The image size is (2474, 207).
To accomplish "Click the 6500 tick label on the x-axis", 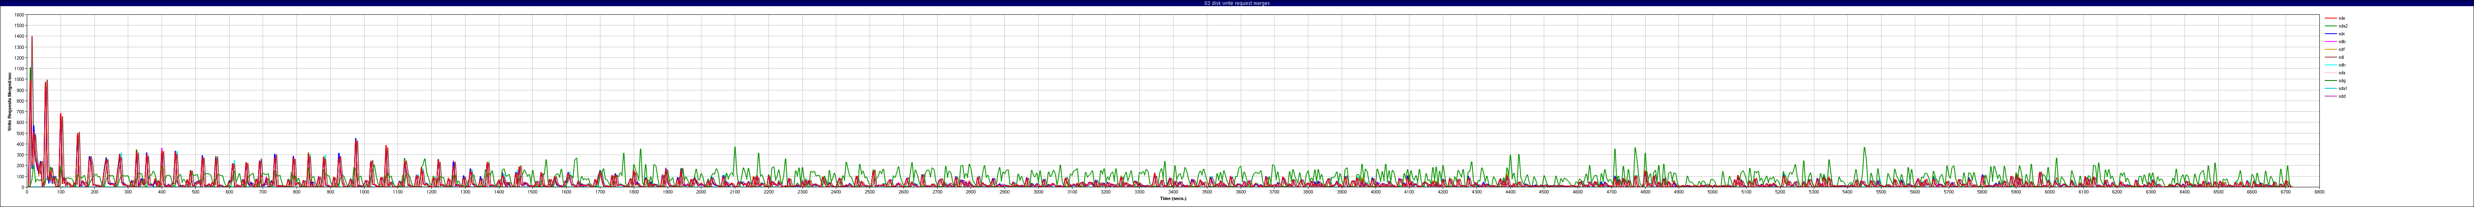I will 2218,193.
